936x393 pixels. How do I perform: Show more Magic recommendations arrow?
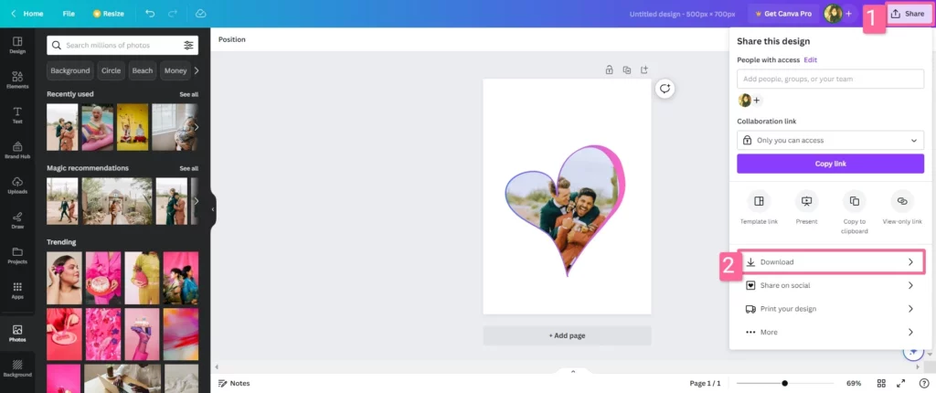coord(197,201)
